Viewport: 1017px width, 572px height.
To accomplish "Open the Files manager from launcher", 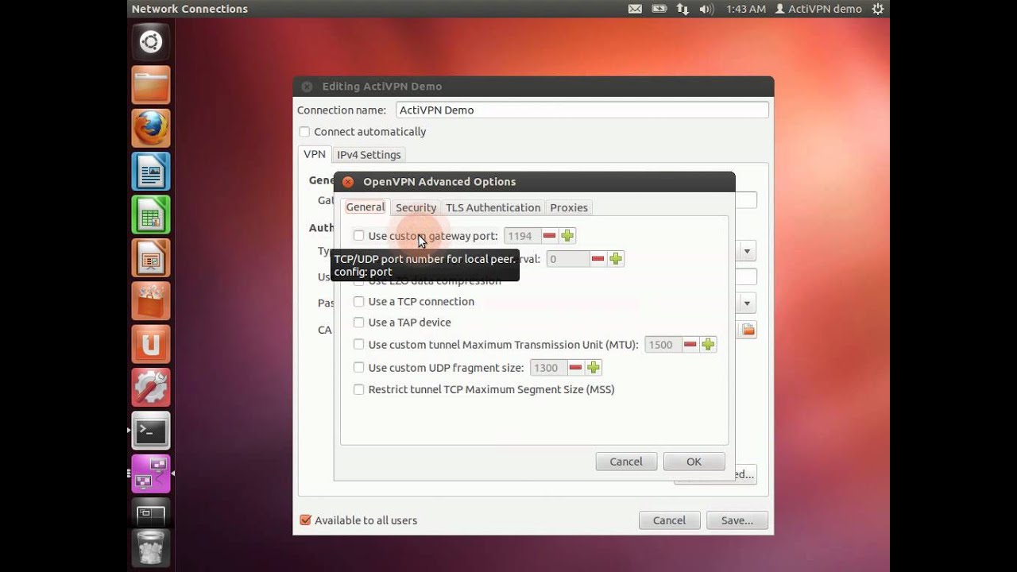I will [150, 85].
